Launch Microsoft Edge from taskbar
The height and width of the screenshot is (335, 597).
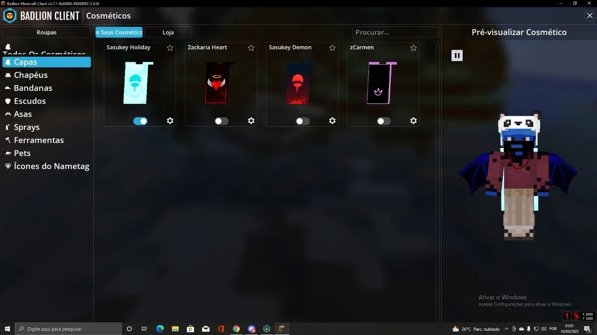coord(160,329)
